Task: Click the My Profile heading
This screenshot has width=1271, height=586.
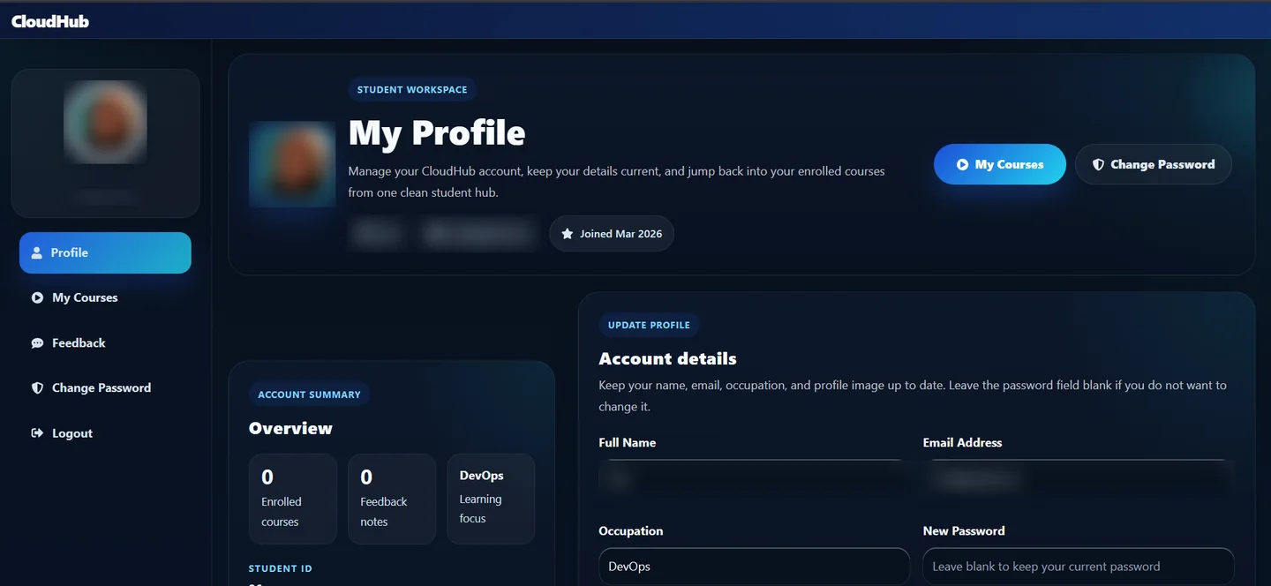Action: (437, 132)
